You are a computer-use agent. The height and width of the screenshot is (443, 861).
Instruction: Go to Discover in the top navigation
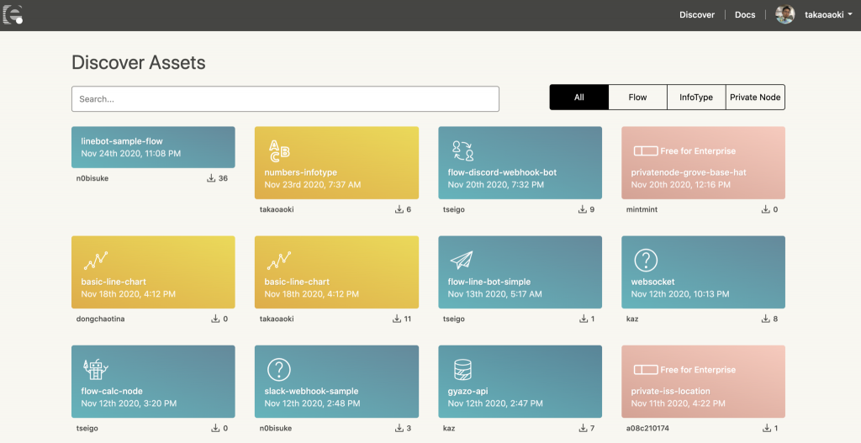point(696,14)
